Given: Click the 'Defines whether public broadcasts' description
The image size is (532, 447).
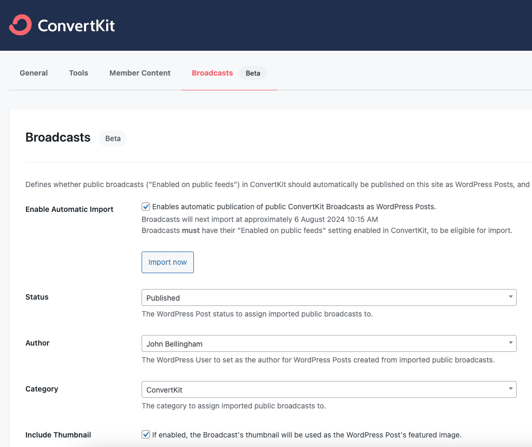Looking at the screenshot, I should point(277,184).
